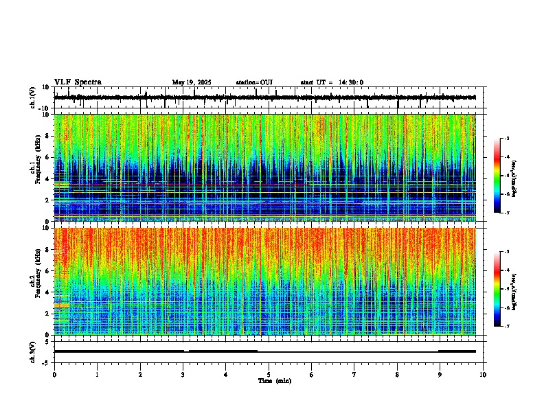The width and height of the screenshot is (544, 420).
Task: Click the '-4' label on ch.2 color bar
Action: (x=506, y=270)
